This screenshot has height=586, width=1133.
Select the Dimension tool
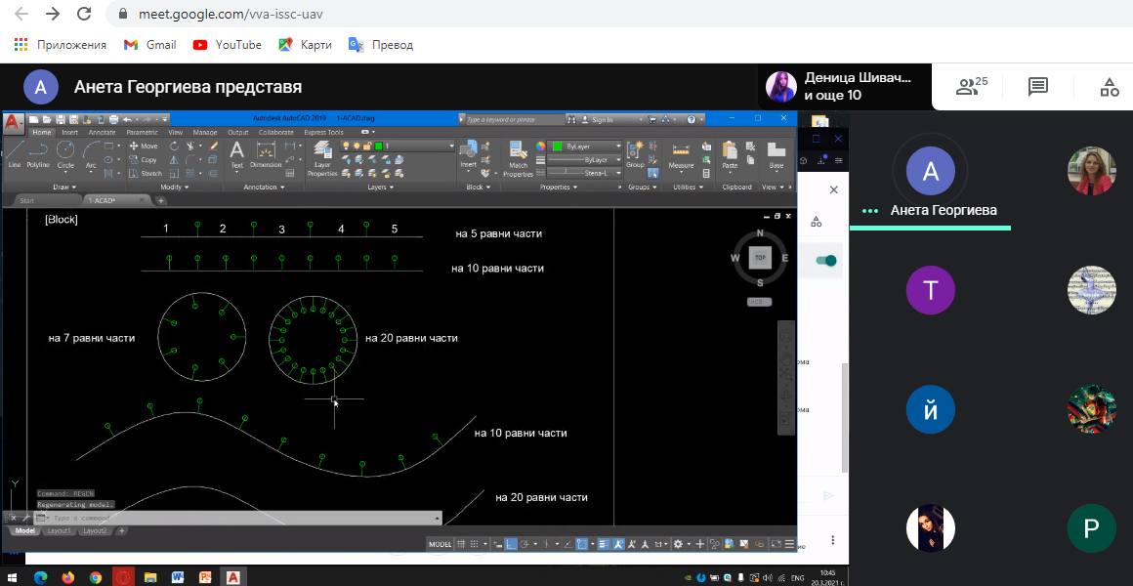[x=266, y=154]
